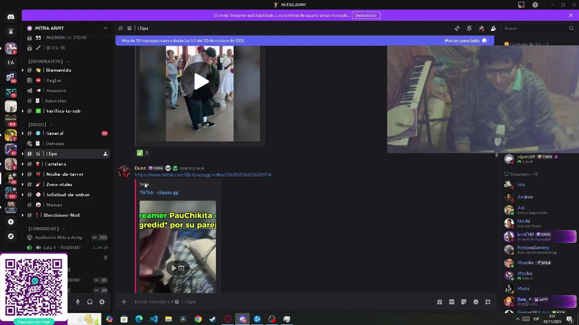The height and width of the screenshot is (325, 579).
Task: Open the Reglas channel
Action: tap(67, 80)
